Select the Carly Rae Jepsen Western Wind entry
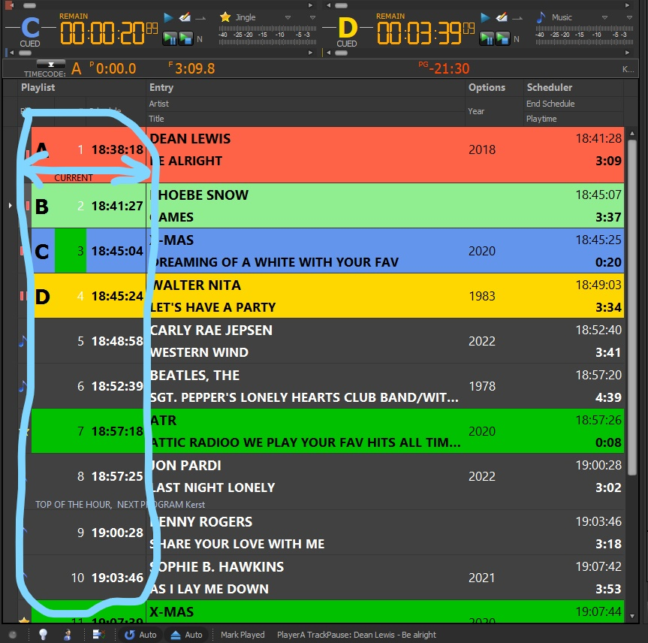 300,341
